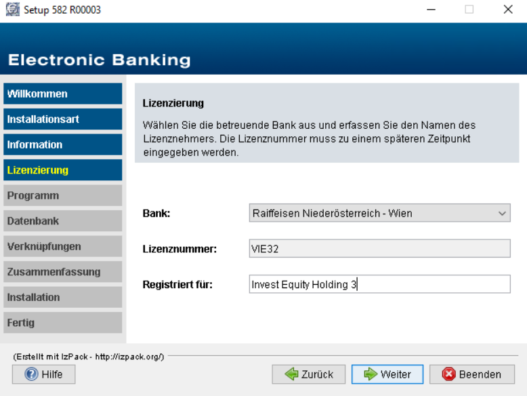Select the Datenbank step
The height and width of the screenshot is (396, 527).
click(x=63, y=221)
